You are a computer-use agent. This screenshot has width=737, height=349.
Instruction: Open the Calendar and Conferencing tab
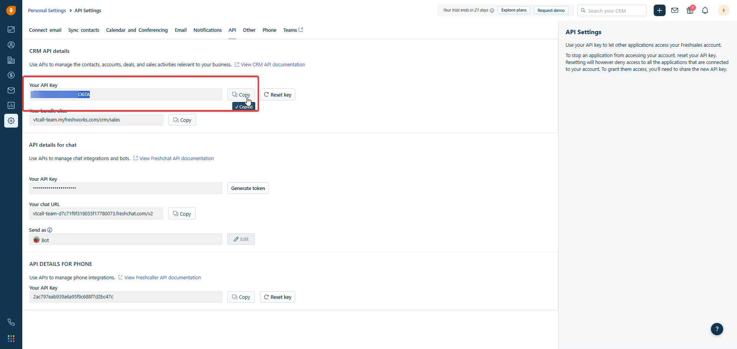[137, 30]
